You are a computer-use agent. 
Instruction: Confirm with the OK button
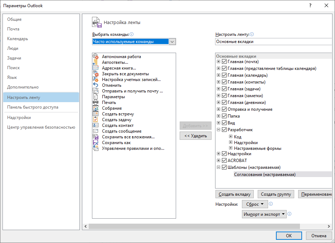(289, 236)
